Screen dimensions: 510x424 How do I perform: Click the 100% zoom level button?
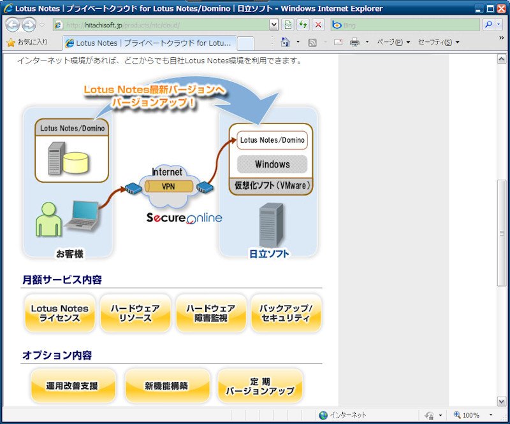point(467,415)
